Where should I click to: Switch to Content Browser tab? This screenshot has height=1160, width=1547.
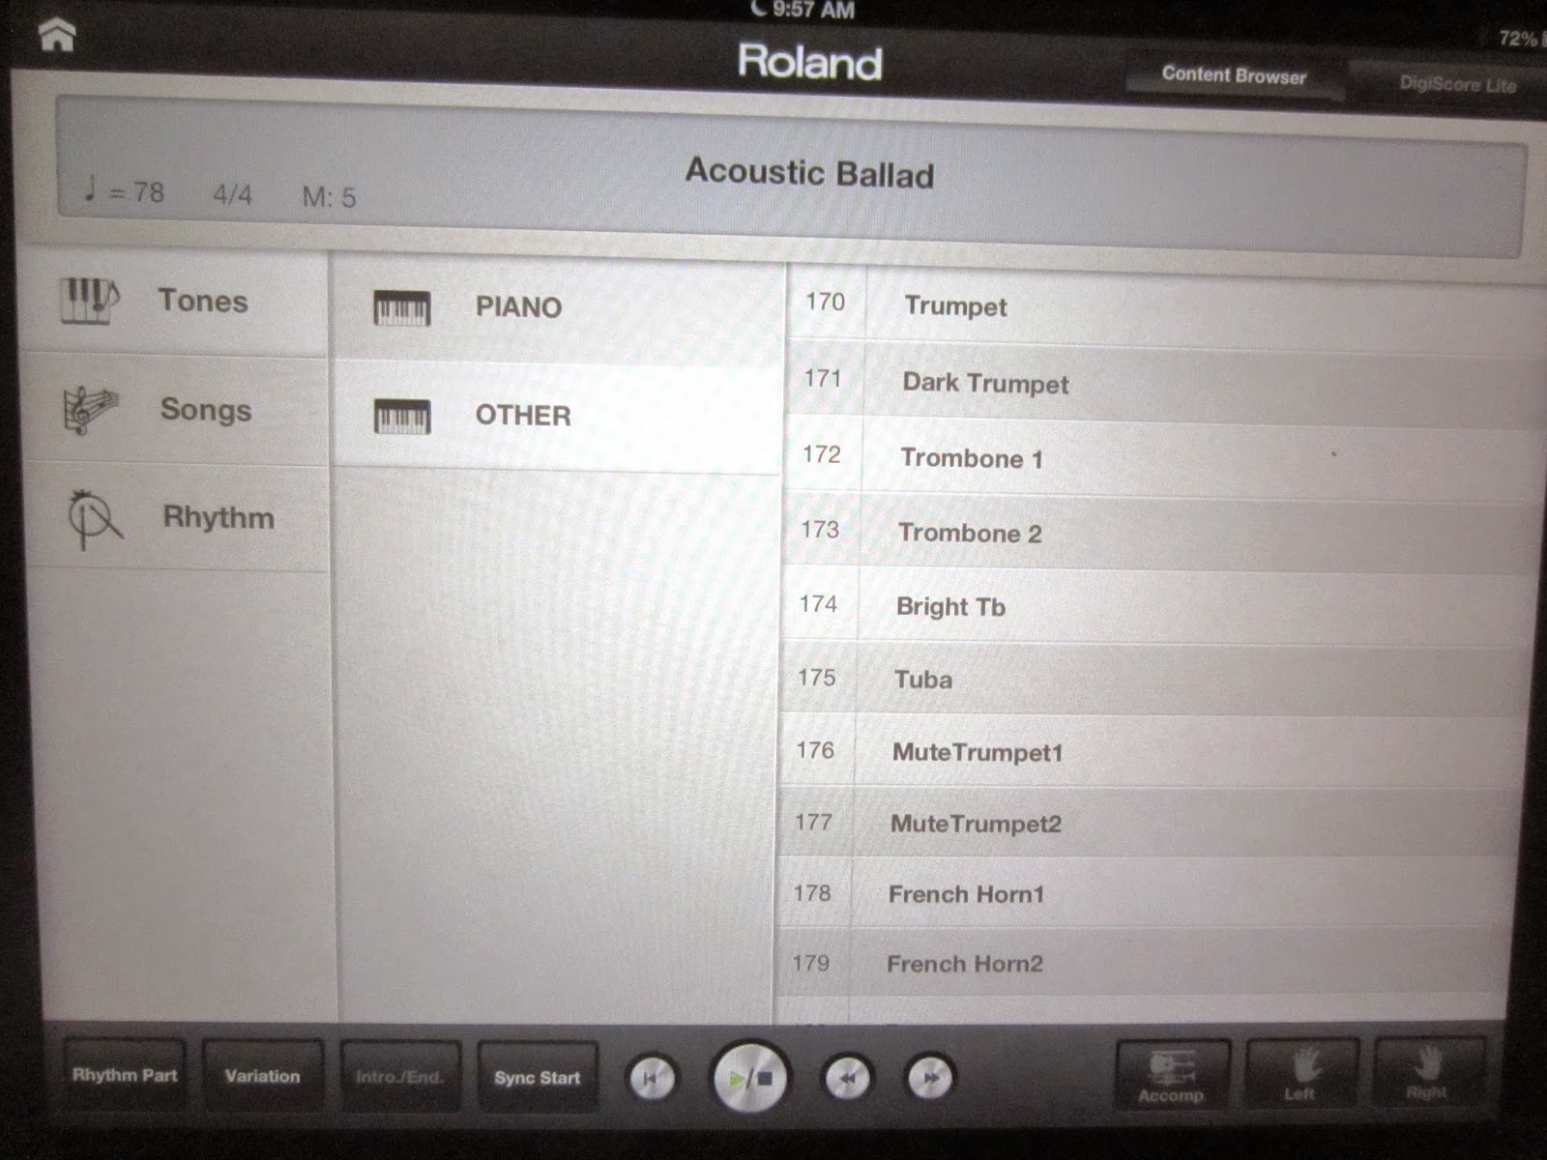1234,75
